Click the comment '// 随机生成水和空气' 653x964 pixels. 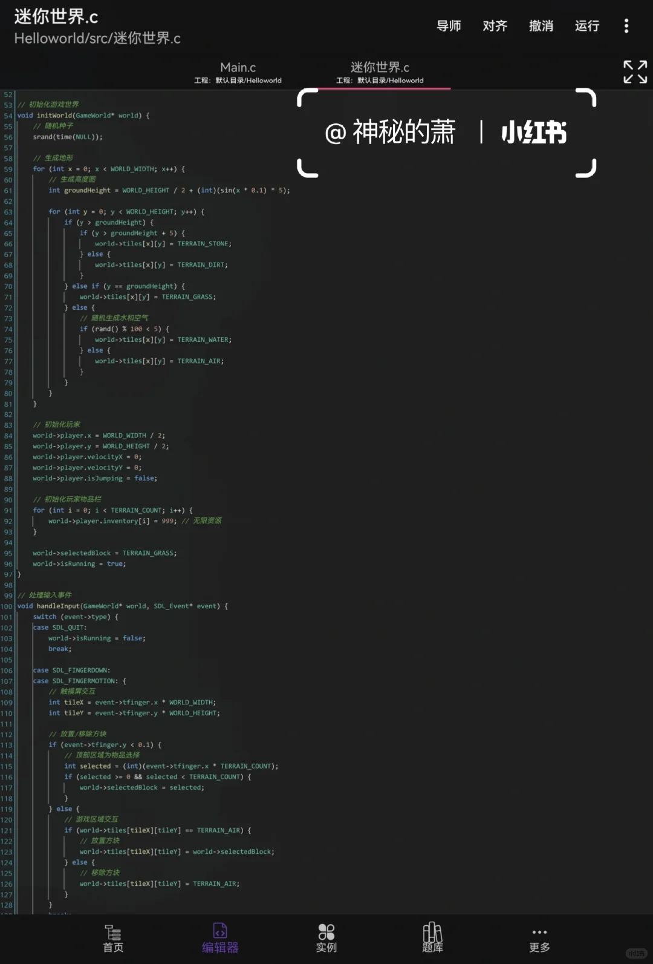coord(114,318)
